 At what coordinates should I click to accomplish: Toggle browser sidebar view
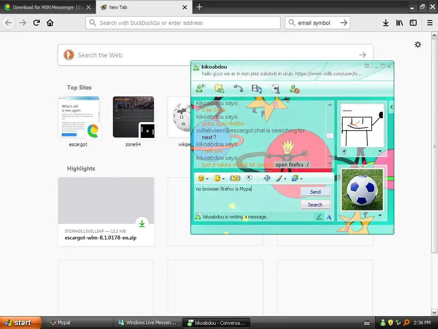coord(413,23)
